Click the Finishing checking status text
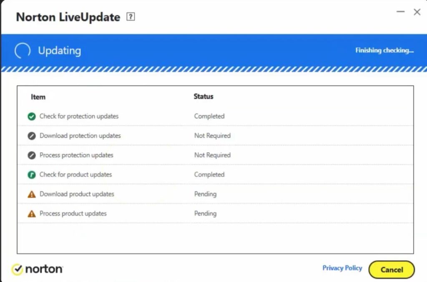The image size is (427, 282). click(x=384, y=50)
